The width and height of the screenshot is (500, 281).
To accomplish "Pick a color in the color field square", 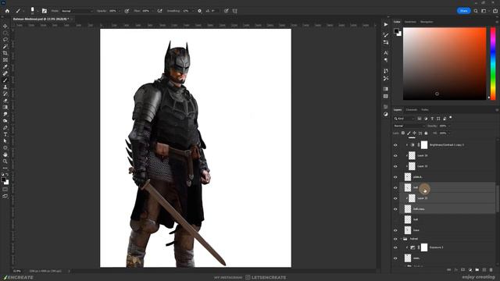I will [x=445, y=64].
